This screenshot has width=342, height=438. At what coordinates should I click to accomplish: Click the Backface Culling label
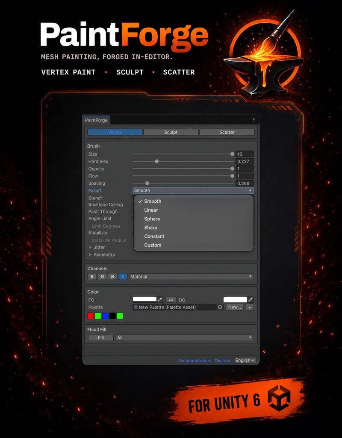pos(106,204)
